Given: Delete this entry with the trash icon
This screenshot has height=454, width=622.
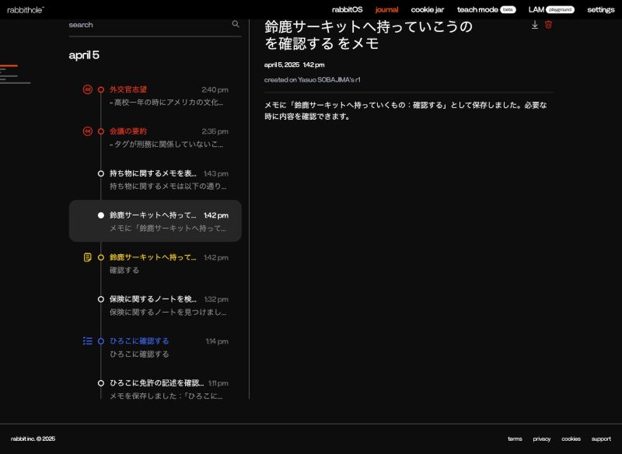Looking at the screenshot, I should coord(548,25).
